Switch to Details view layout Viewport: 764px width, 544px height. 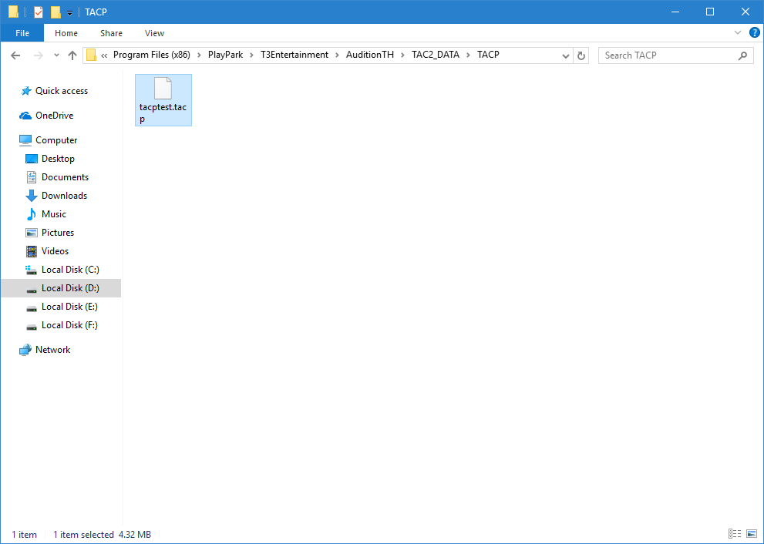[x=732, y=534]
